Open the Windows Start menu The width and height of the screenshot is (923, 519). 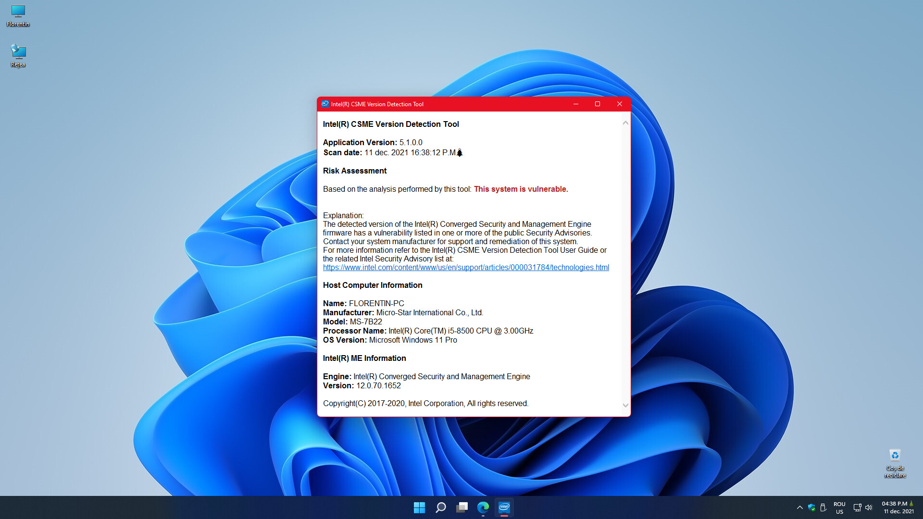(x=419, y=507)
